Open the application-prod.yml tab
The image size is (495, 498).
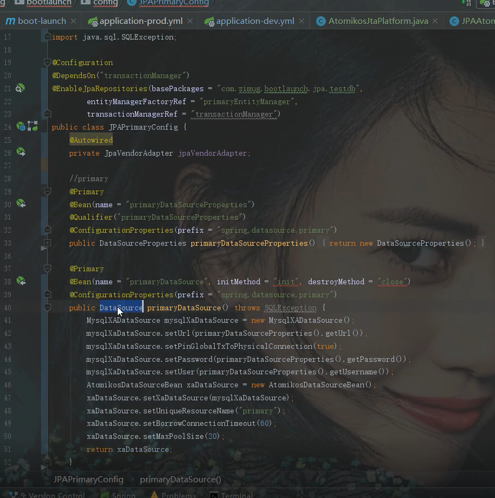pos(141,21)
